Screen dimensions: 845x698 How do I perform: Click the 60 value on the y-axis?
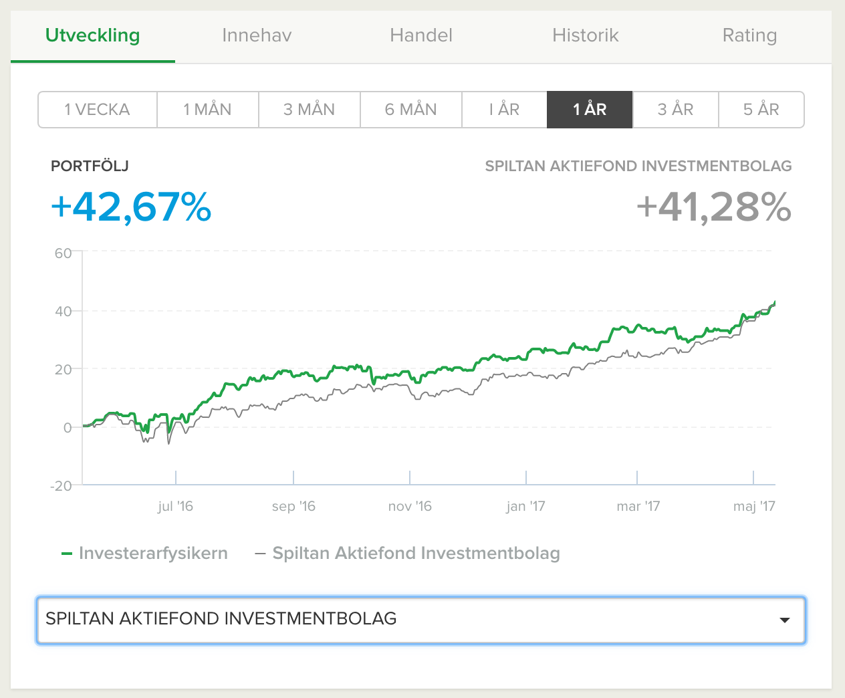coord(64,253)
